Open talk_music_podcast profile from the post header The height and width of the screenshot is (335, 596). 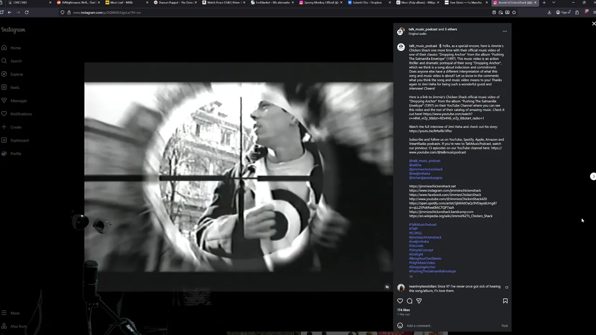click(423, 29)
